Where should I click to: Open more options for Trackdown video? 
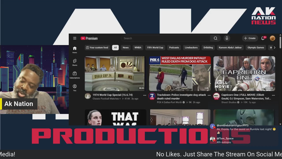(209, 95)
